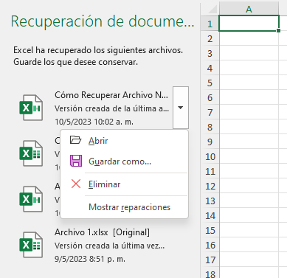Click the third recovered file's Excel icon
The width and height of the screenshot is (287, 278).
[31, 199]
